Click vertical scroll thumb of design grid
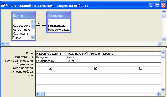This screenshot has height=97, width=167. pyautogui.click(x=163, y=56)
